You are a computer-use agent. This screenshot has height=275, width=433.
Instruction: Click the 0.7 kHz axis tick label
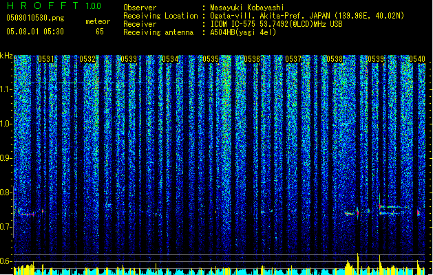(6, 227)
